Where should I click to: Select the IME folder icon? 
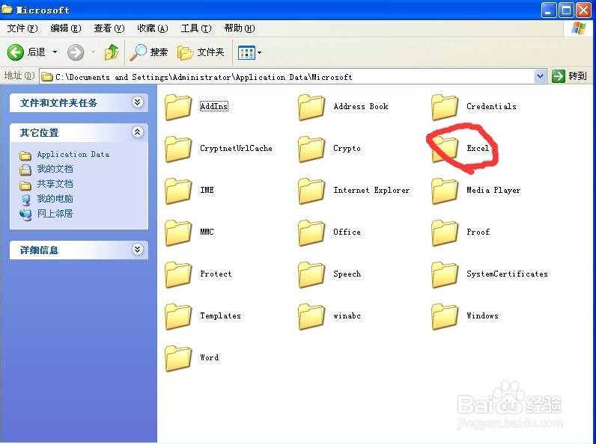[178, 191]
